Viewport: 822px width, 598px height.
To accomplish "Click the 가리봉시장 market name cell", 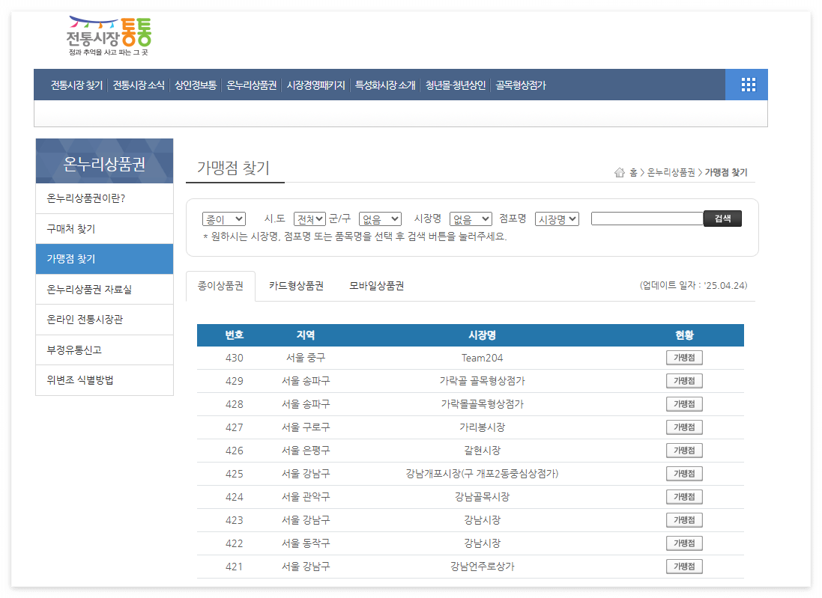I will 483,427.
